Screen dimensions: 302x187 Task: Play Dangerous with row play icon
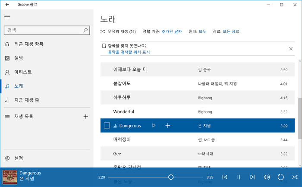click(154, 126)
